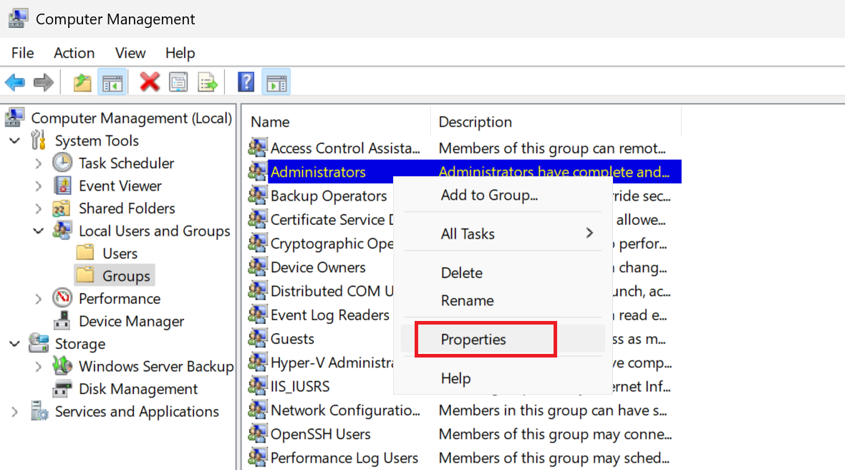Screen dimensions: 845x470
Task: Click the Windows Server Backup icon
Action: [x=62, y=366]
